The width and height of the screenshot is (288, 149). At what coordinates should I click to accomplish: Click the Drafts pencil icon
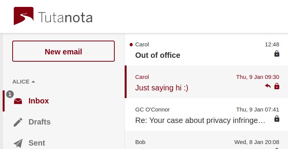click(x=18, y=122)
